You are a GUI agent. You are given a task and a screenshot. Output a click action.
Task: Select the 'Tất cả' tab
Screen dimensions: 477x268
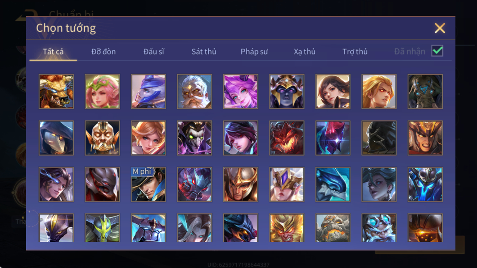coord(53,52)
